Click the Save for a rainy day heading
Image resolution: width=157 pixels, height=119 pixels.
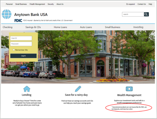coord(76,95)
